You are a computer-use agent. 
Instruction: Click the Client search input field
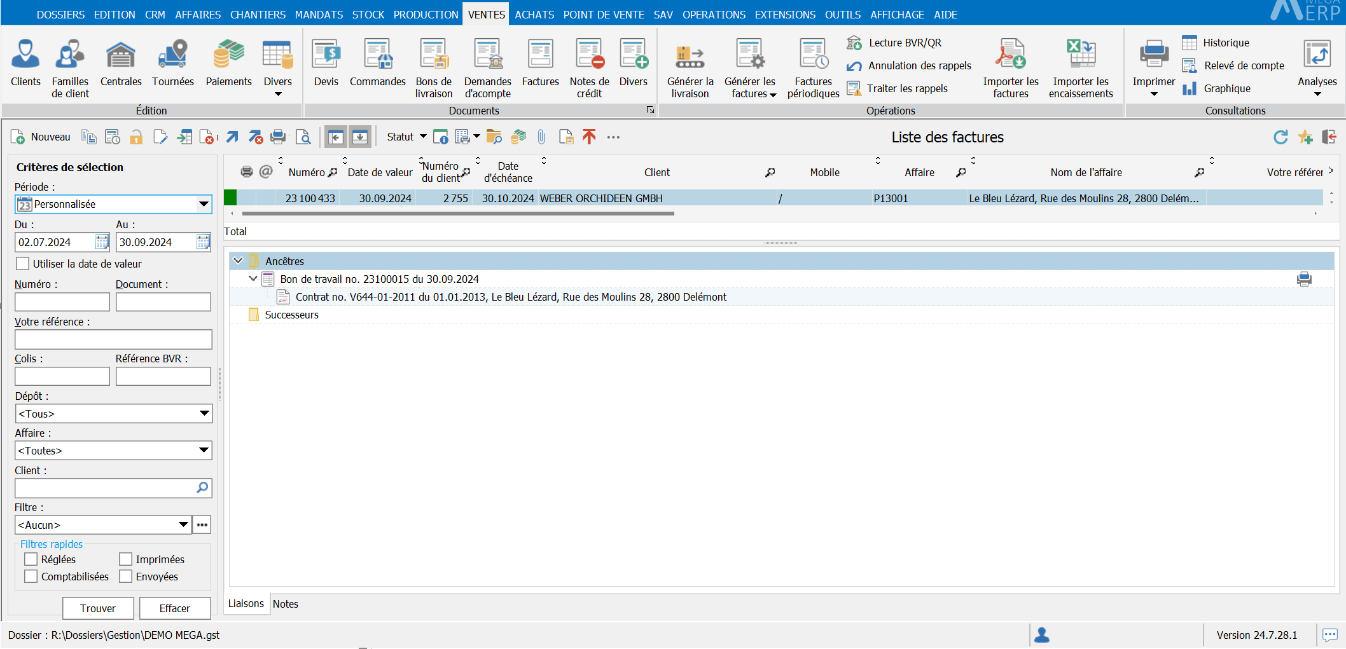pyautogui.click(x=105, y=488)
